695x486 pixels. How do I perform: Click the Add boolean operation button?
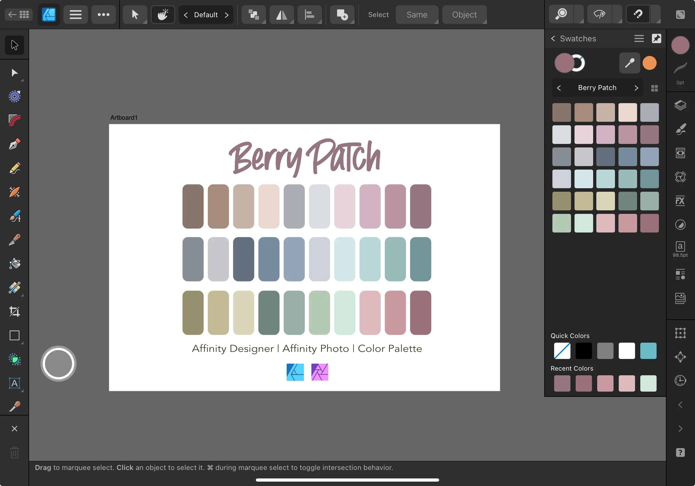[x=342, y=14]
